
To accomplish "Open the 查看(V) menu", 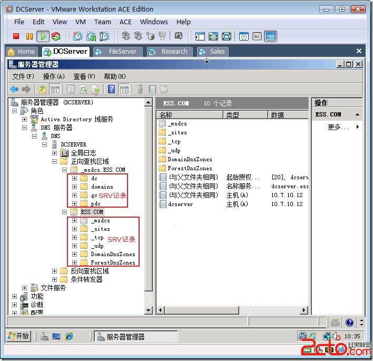I will [84, 76].
